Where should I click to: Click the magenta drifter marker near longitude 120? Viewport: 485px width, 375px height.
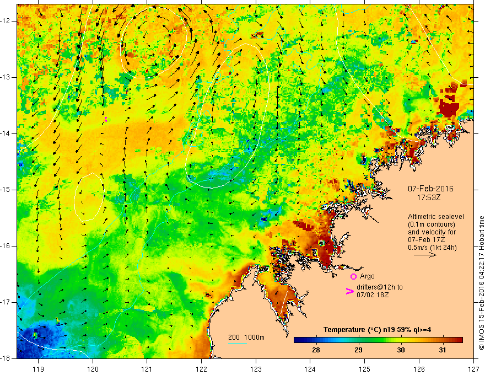[106, 119]
